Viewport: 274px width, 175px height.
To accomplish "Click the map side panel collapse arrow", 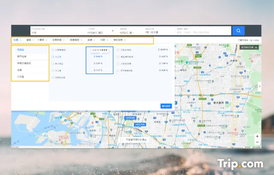I will pos(259,86).
